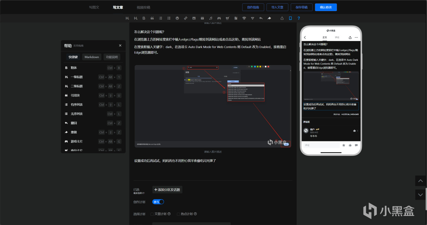Like the 牛牛牛 comment
Viewport: 427px width, 225px height.
coord(354,131)
